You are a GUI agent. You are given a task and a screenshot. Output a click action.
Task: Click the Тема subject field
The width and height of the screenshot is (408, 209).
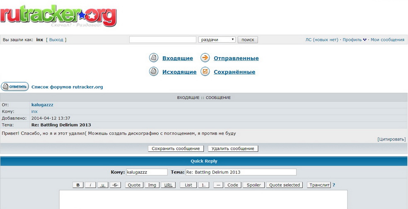click(x=241, y=172)
